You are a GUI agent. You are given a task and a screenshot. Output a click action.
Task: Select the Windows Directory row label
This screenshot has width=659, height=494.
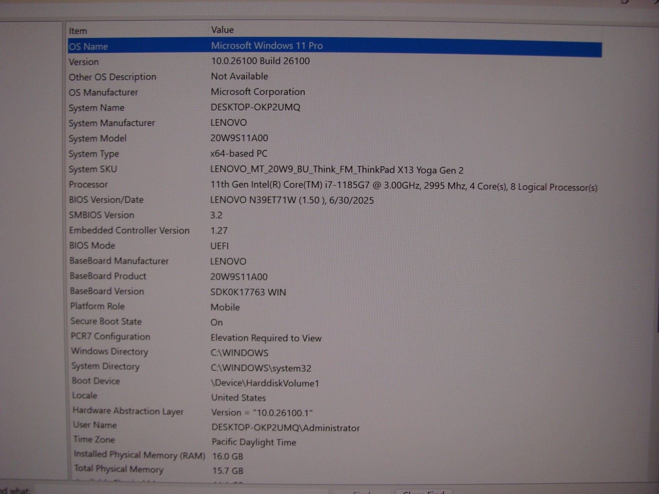click(110, 352)
